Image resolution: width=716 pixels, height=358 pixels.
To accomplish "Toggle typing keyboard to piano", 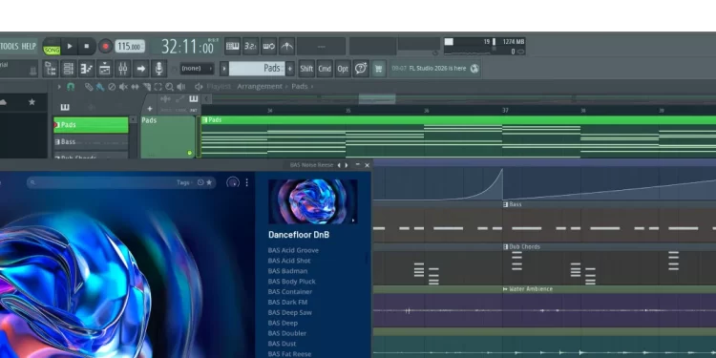I will coord(232,46).
